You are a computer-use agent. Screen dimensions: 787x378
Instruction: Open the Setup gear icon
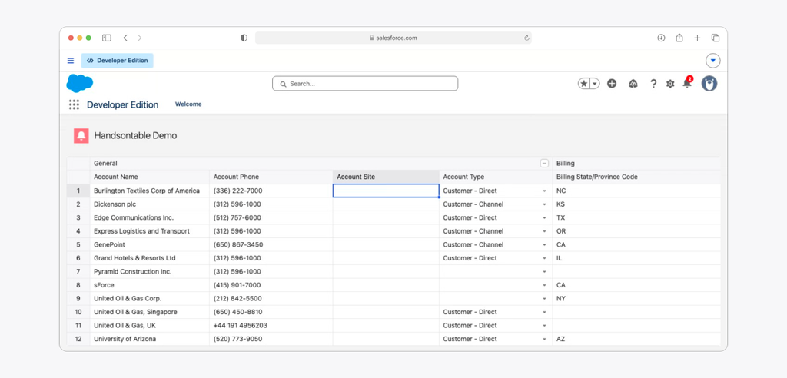click(670, 84)
